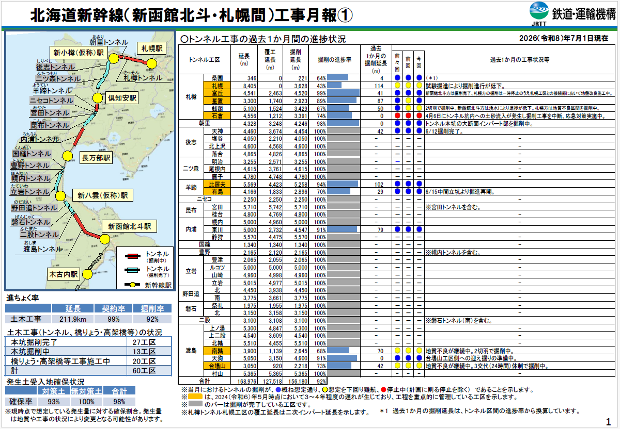Click the cyan tunnel (掘削完了) legend symbol
The height and width of the screenshot is (429, 620).
pyautogui.click(x=132, y=271)
